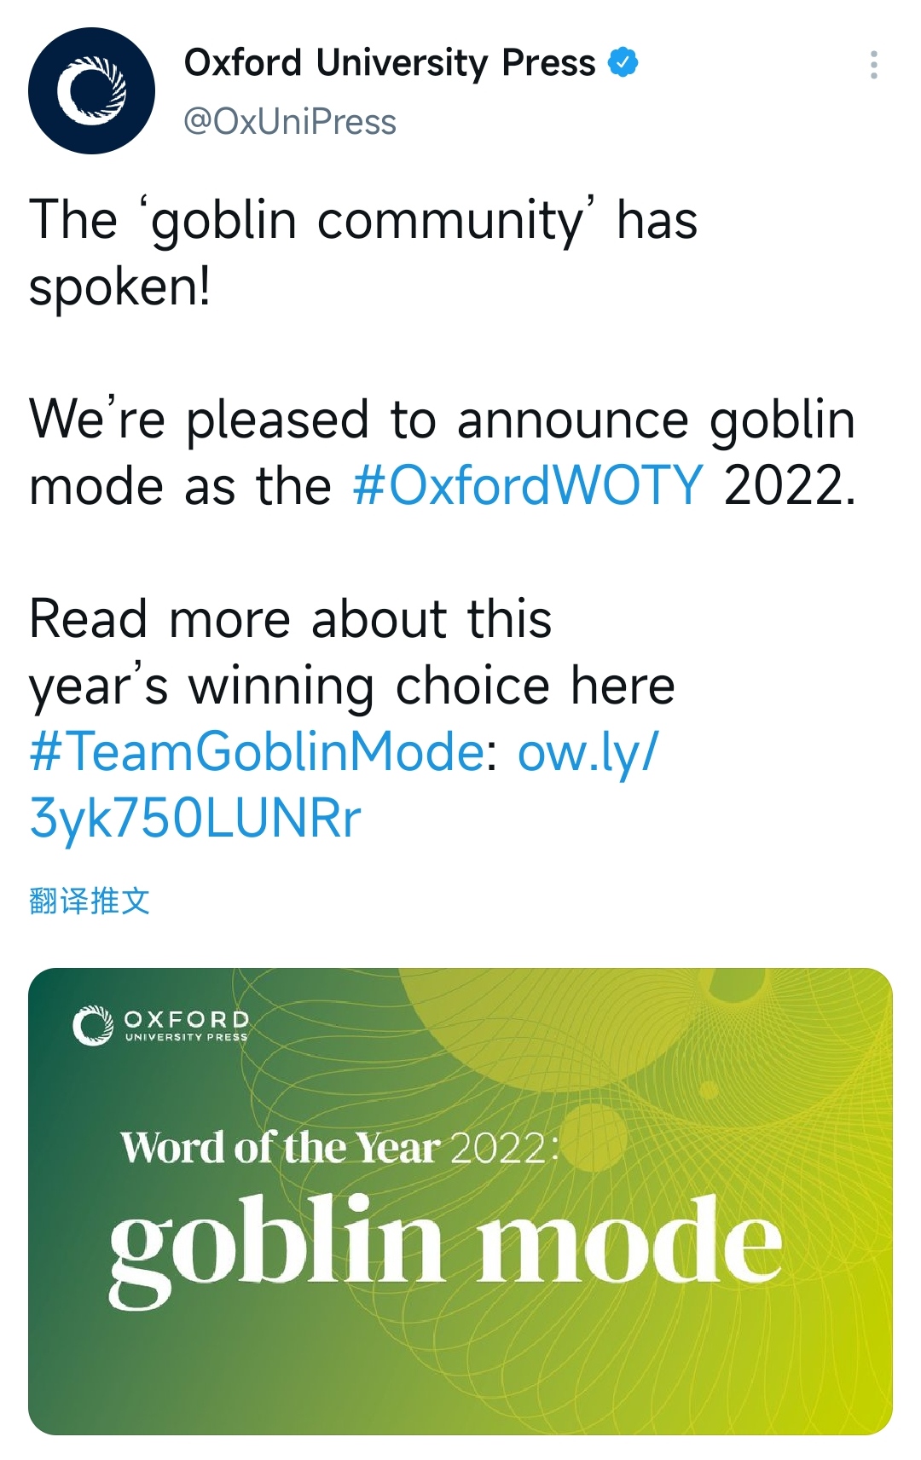Click the "Word of the Year 2022:" caption

click(x=339, y=1147)
